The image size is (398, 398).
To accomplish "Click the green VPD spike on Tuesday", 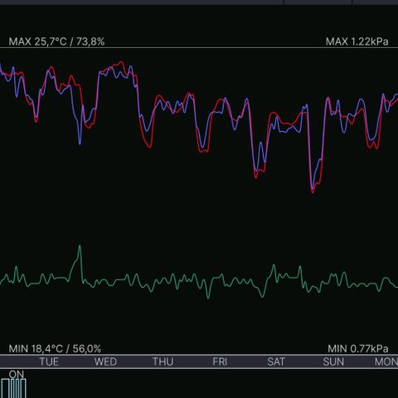I will pyautogui.click(x=80, y=246).
